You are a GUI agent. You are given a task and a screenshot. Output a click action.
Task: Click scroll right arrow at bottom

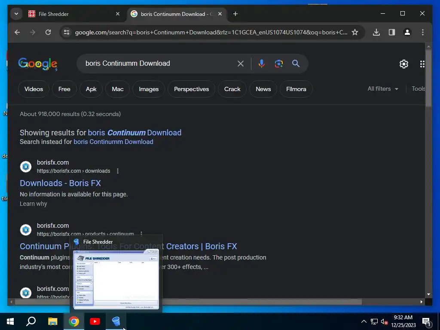click(x=421, y=302)
